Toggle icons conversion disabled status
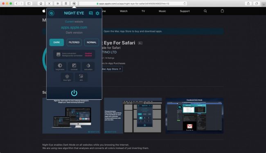Screen dimensions: 266x153 coord(88,53)
